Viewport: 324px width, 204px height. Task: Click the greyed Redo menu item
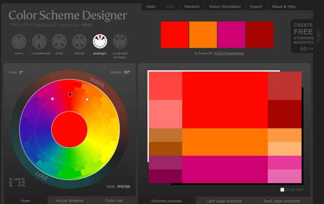[x=170, y=7]
